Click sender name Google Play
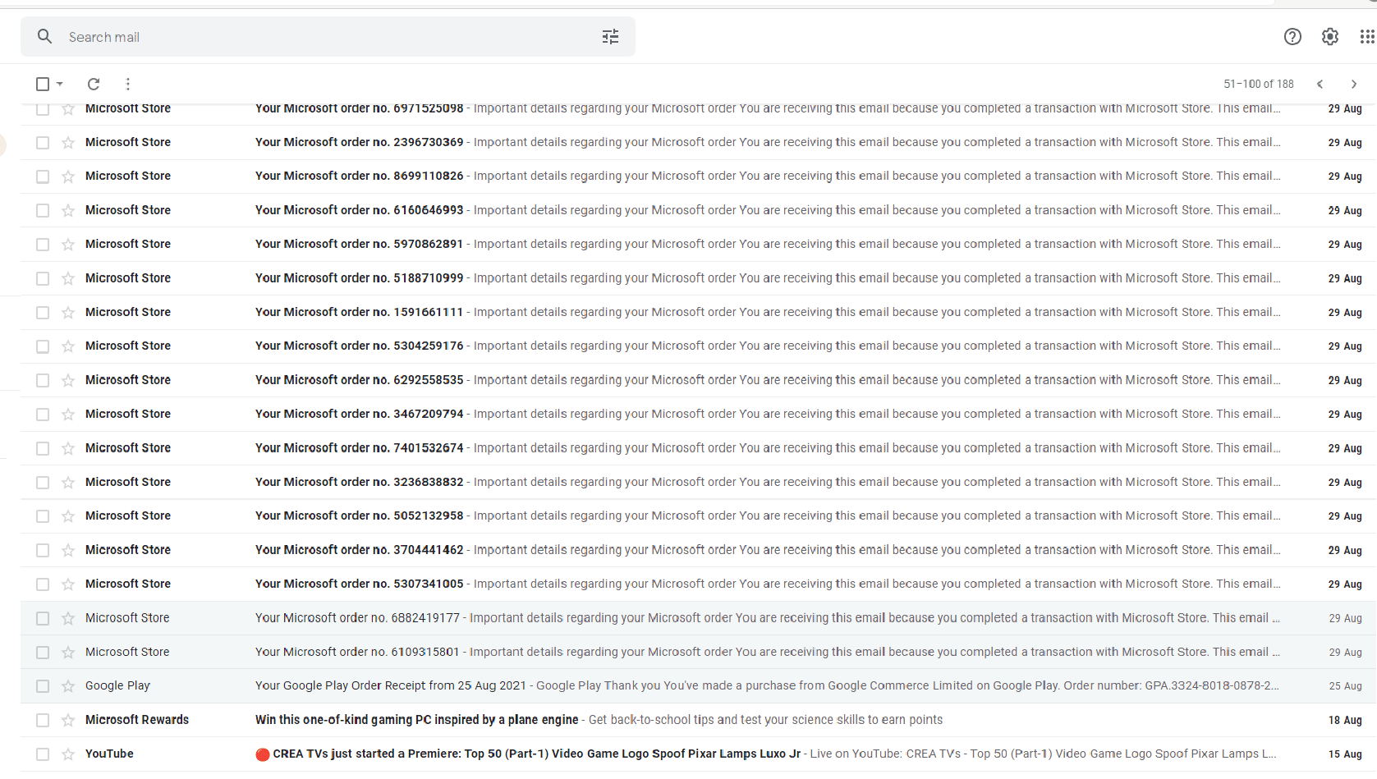This screenshot has height=779, width=1377. (117, 685)
